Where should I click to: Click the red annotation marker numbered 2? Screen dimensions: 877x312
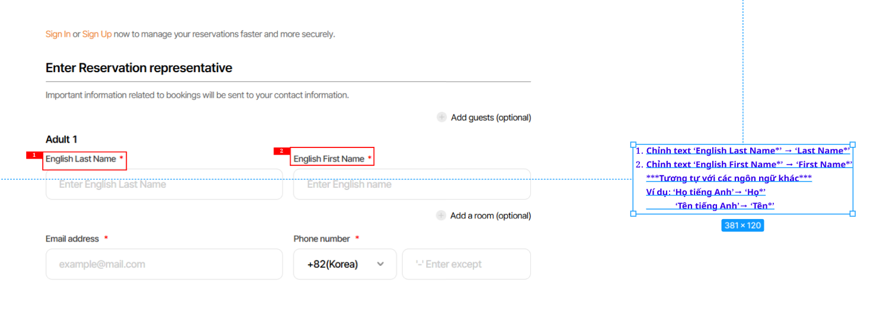(x=281, y=151)
